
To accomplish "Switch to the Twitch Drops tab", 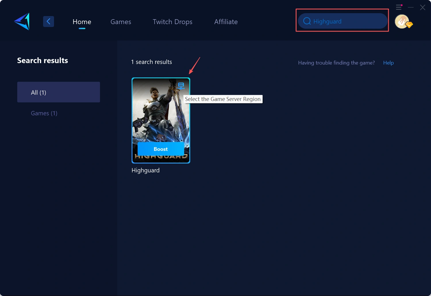I will pos(172,22).
